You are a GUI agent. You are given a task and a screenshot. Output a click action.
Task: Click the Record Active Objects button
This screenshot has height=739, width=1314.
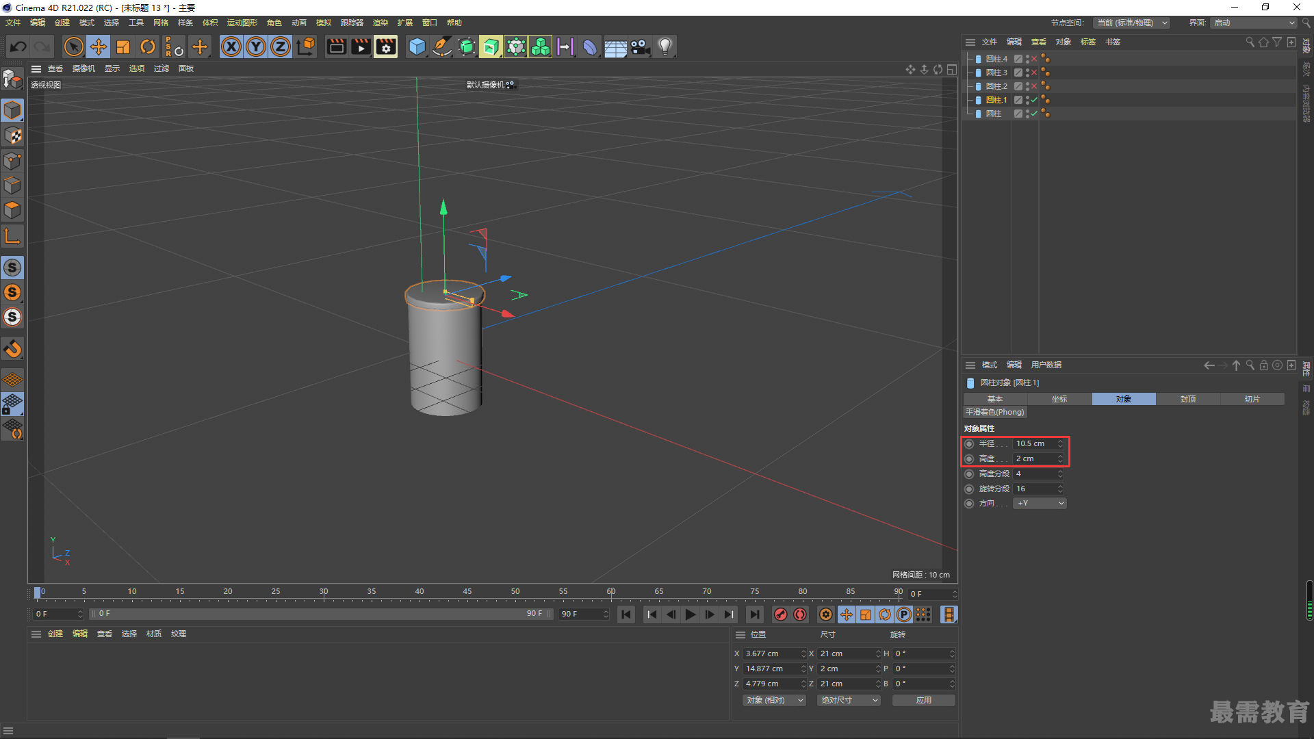tap(780, 614)
